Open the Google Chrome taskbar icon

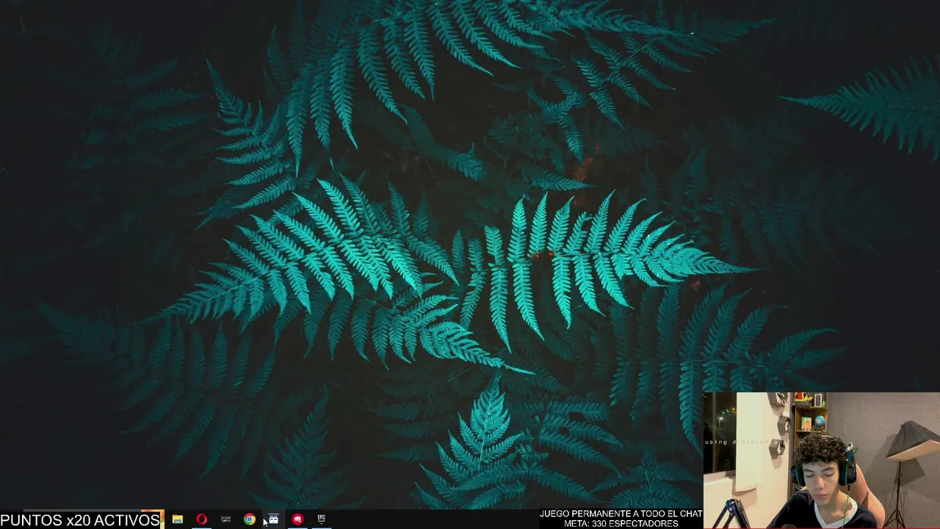point(250,519)
